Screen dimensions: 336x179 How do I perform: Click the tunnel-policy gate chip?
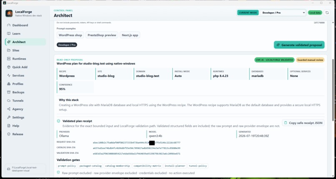[198, 166]
